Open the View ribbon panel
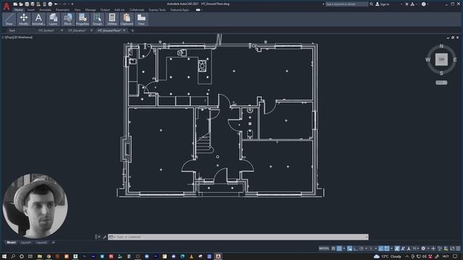Viewport: 463px width, 260px height. point(142,19)
